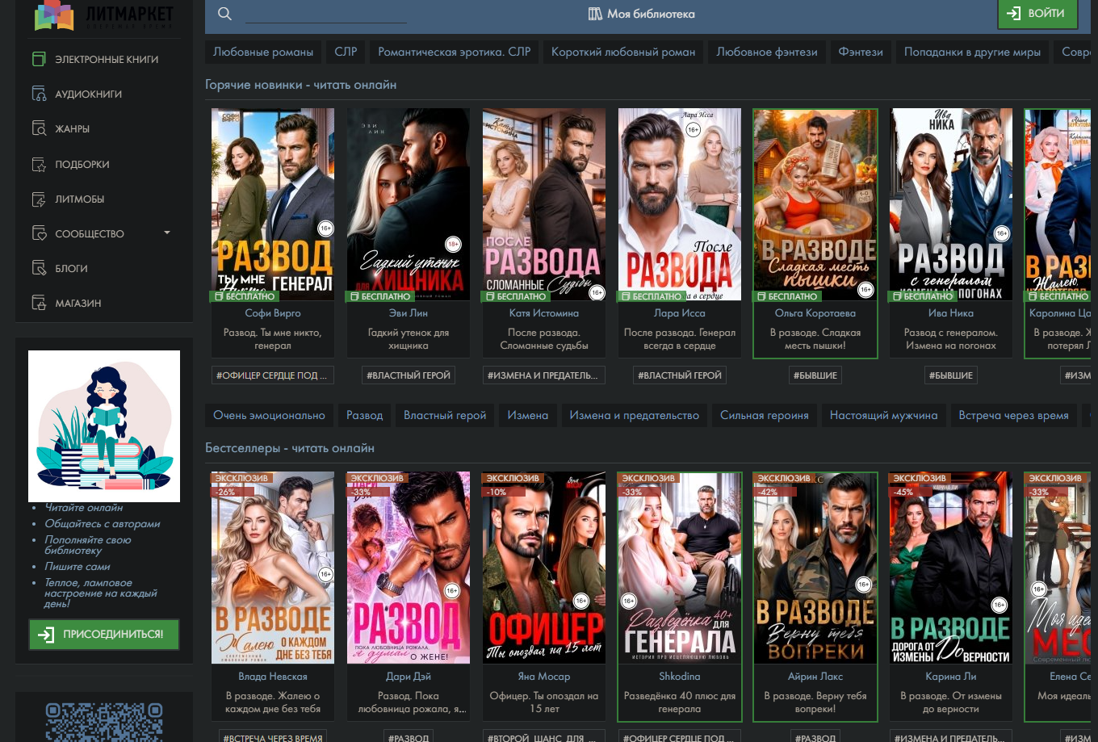Image resolution: width=1098 pixels, height=742 pixels.
Task: Select Властный герой filter tag
Action: tap(445, 415)
